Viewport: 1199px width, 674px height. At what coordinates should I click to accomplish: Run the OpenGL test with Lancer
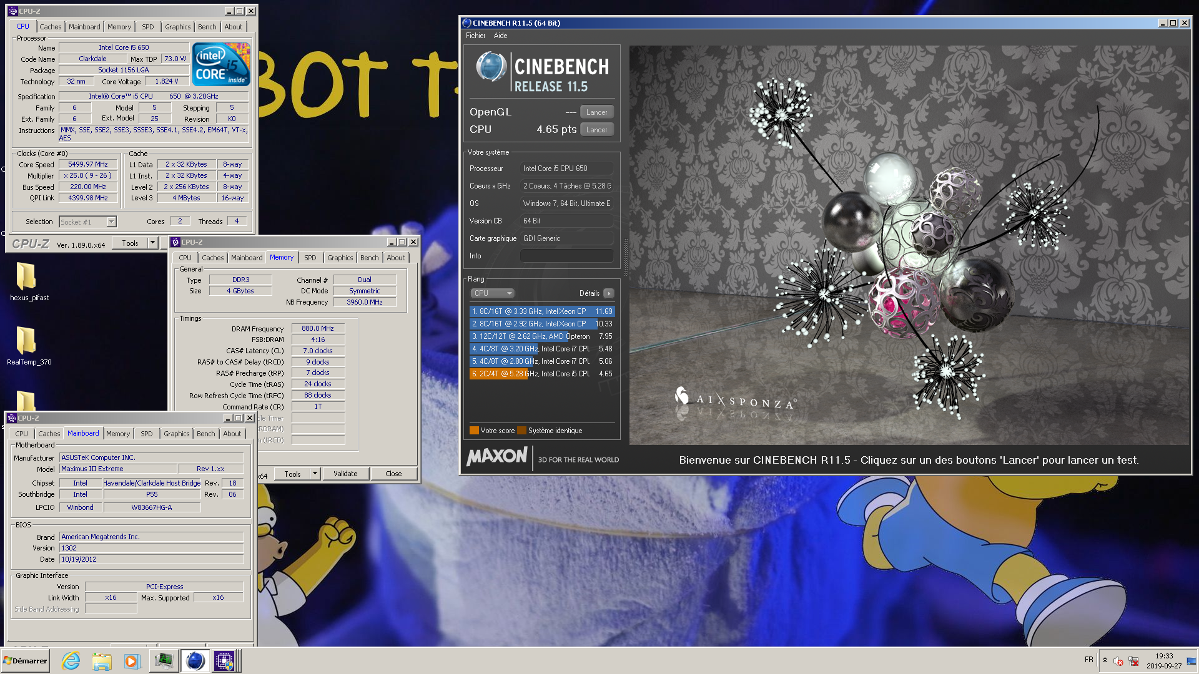coord(597,112)
